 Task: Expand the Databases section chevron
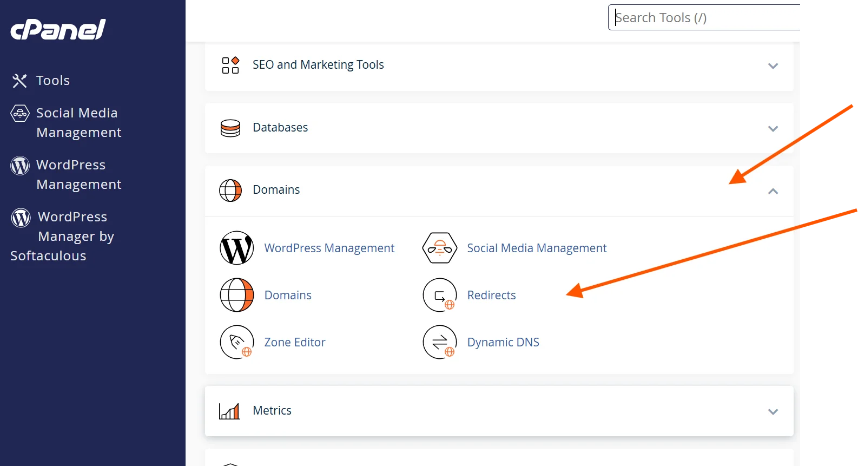(x=773, y=129)
